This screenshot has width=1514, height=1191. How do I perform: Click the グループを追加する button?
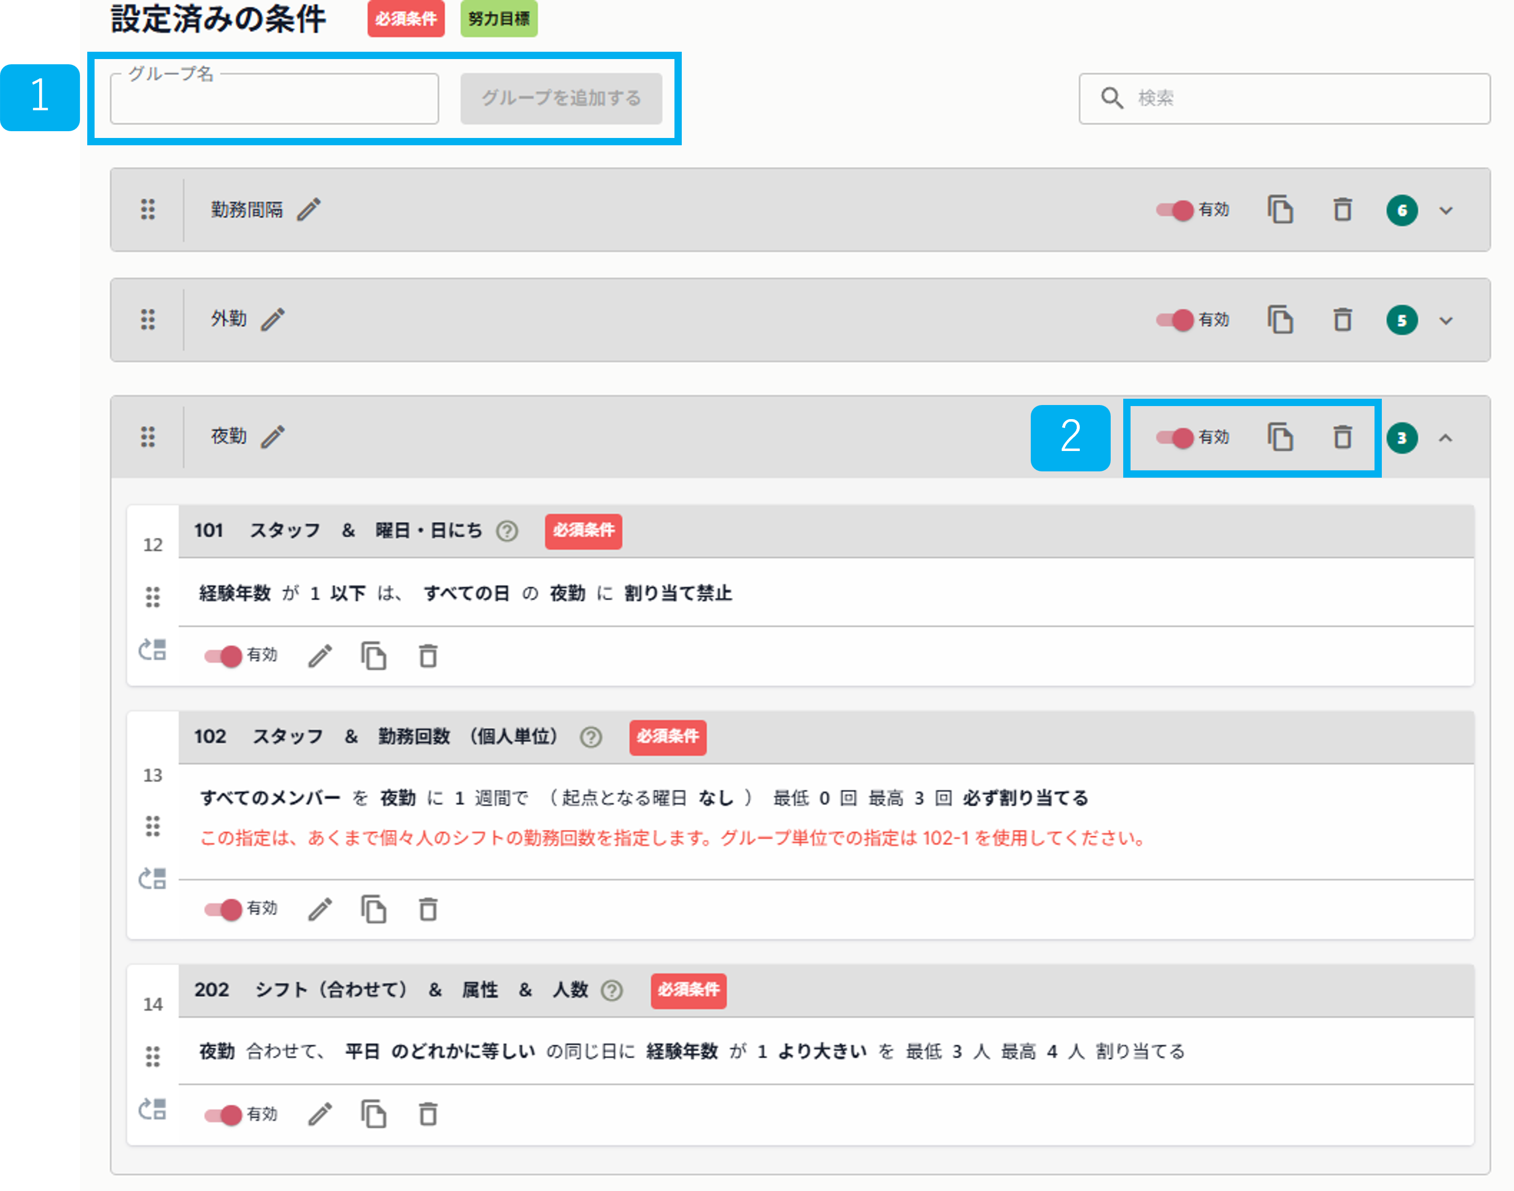(562, 98)
